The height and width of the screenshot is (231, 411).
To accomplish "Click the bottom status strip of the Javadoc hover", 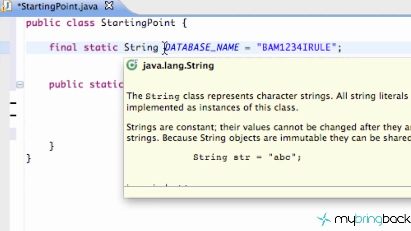I will click(x=267, y=192).
